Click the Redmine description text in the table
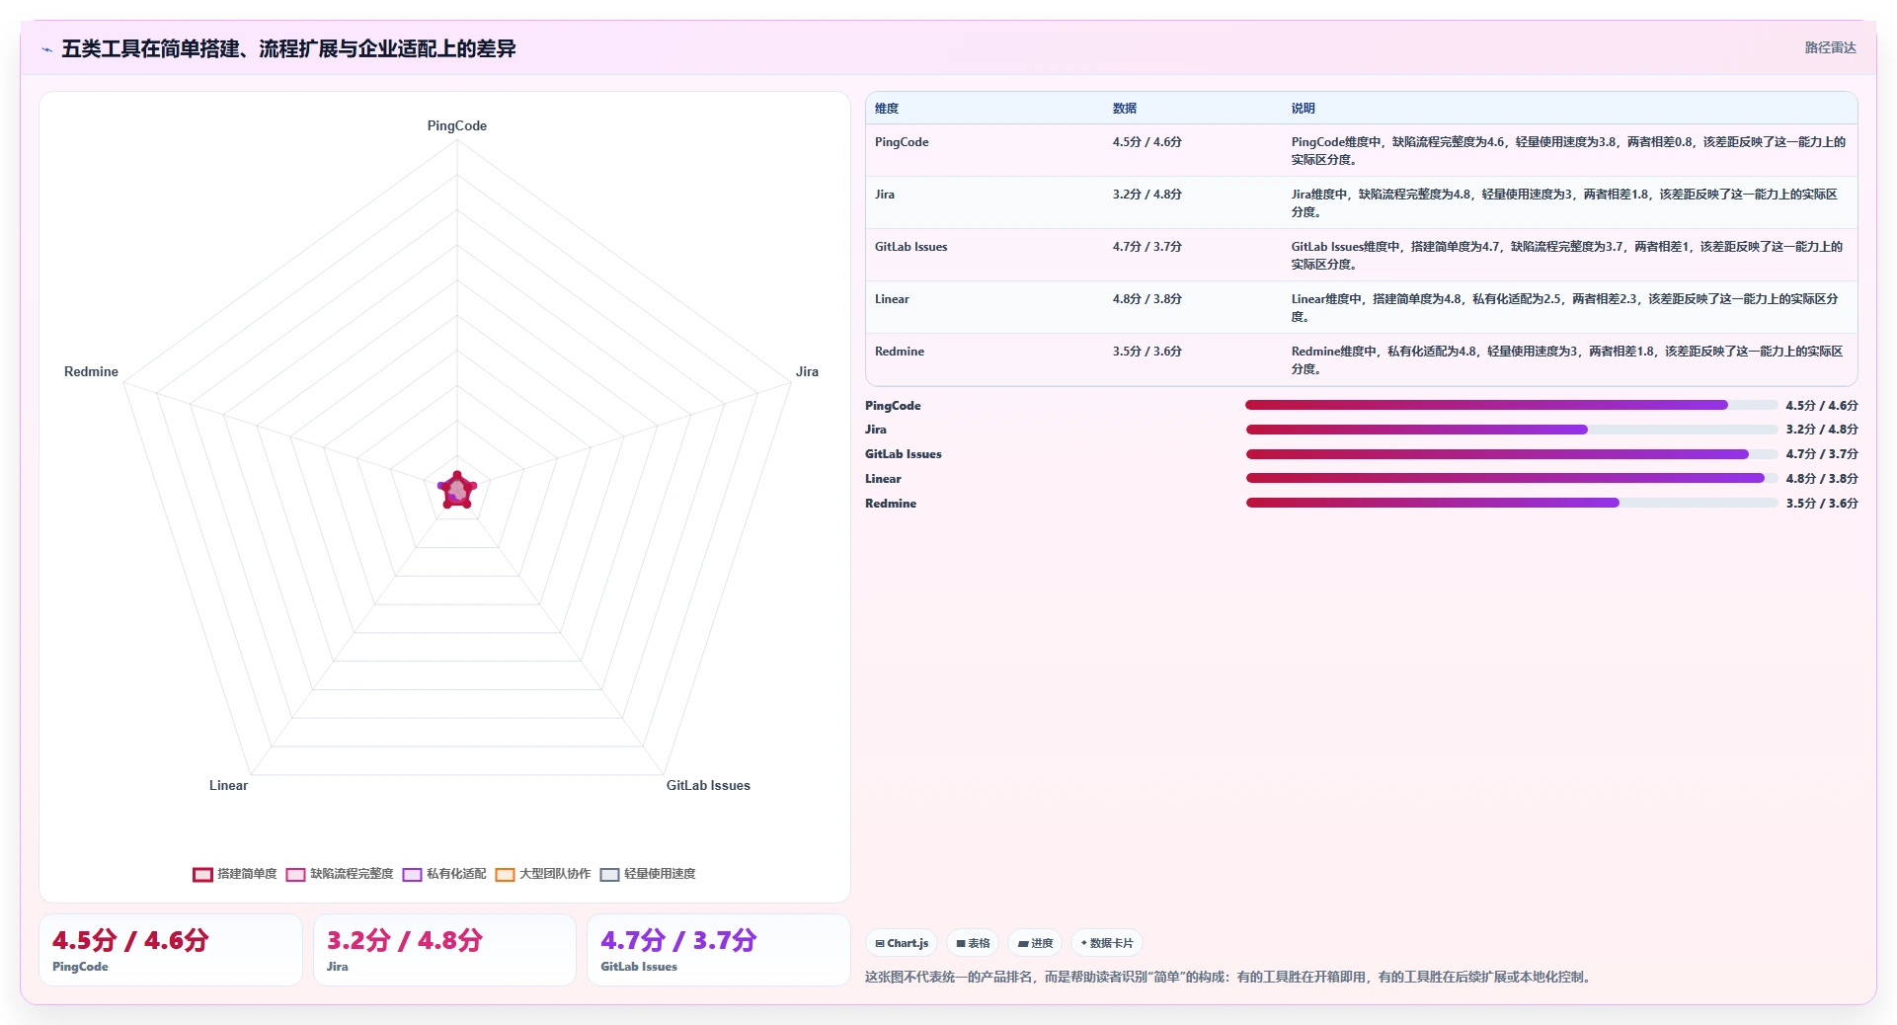This screenshot has height=1025, width=1897. coord(1567,359)
